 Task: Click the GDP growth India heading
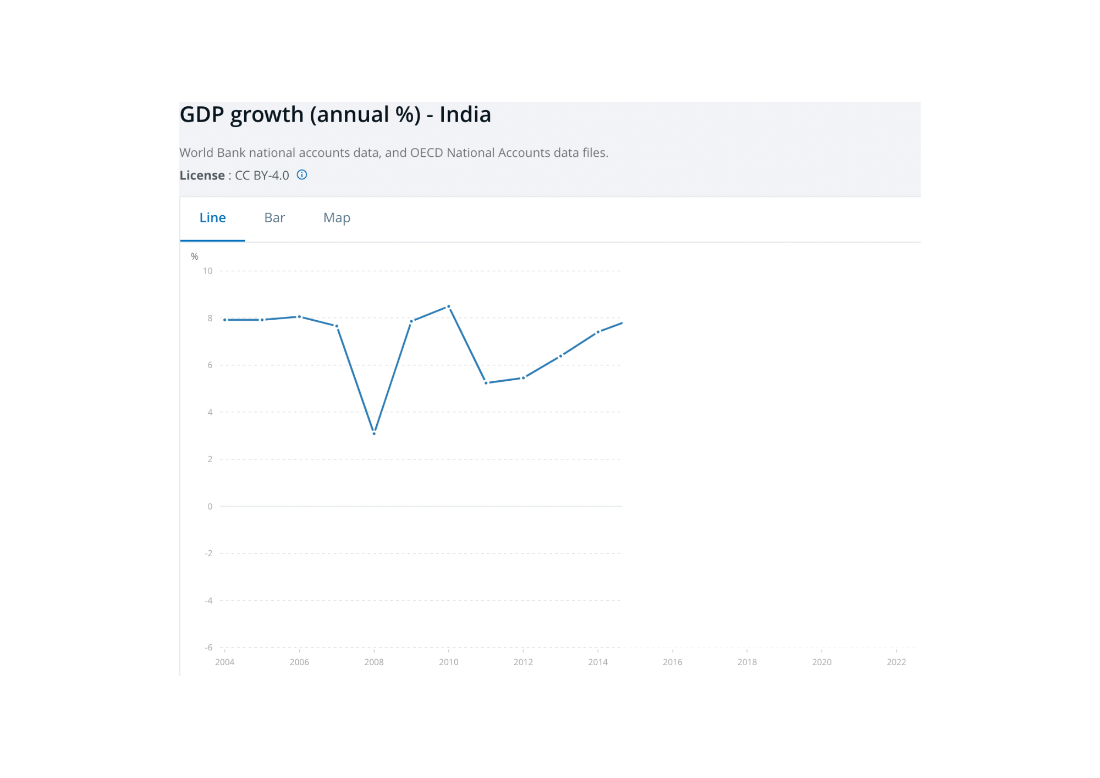[x=335, y=115]
